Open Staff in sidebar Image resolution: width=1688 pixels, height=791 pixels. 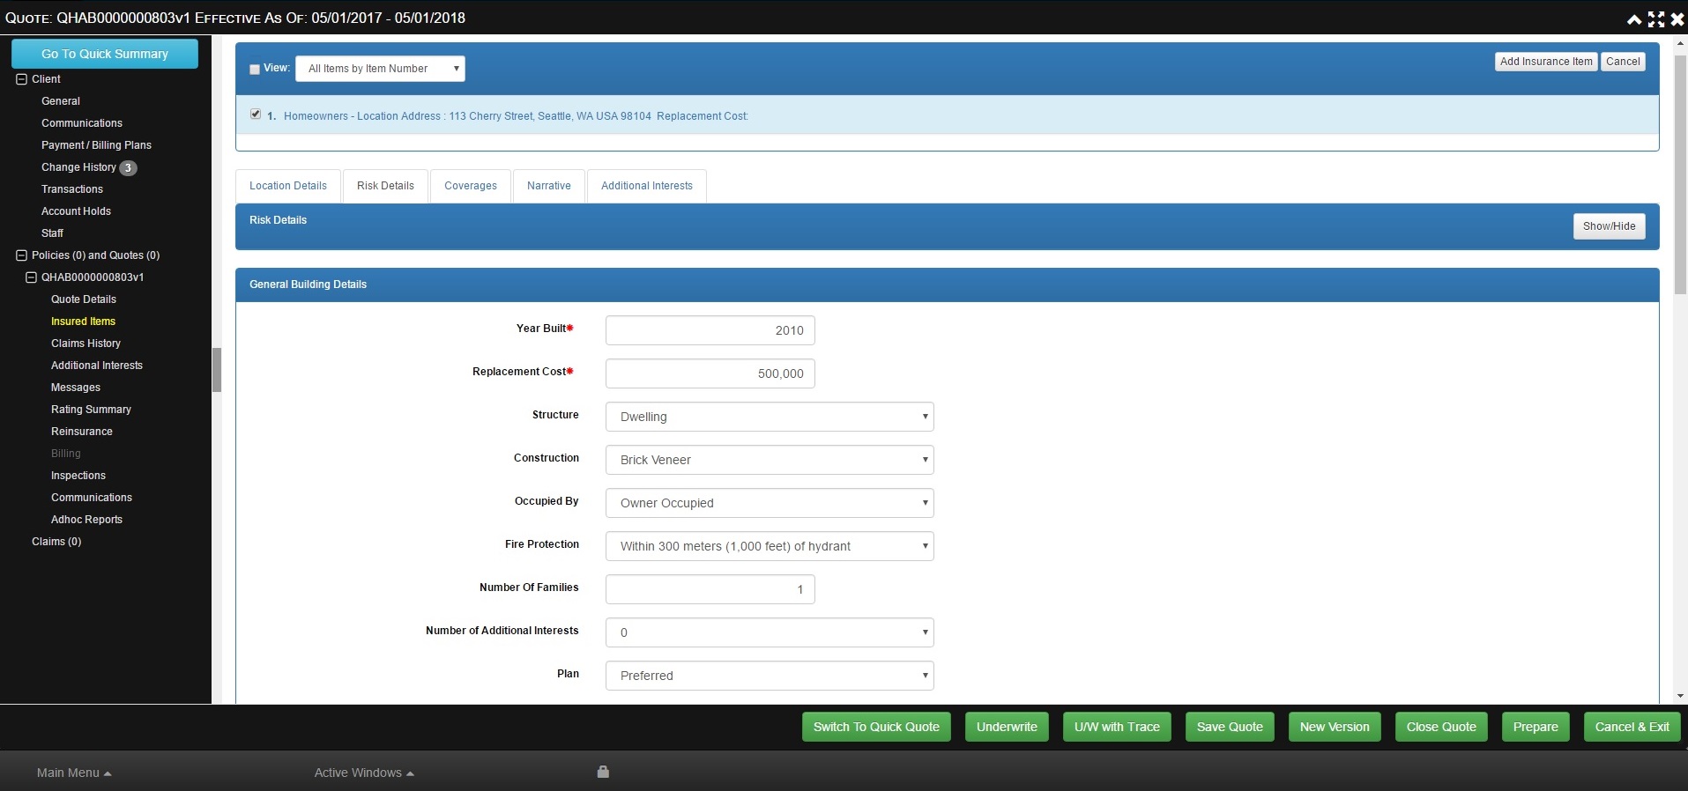52,233
